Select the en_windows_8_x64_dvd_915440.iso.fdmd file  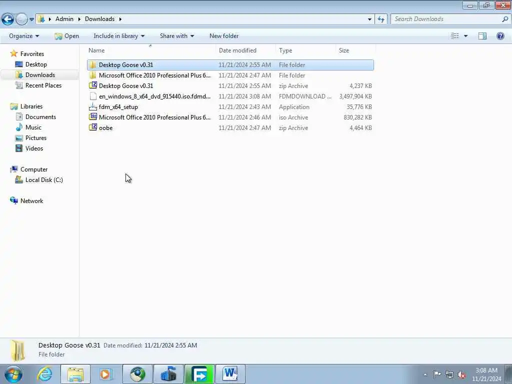coord(154,96)
